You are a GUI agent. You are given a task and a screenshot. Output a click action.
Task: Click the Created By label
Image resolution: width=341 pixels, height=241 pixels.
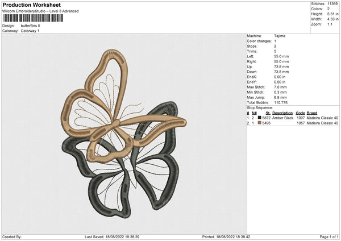click(x=12, y=236)
